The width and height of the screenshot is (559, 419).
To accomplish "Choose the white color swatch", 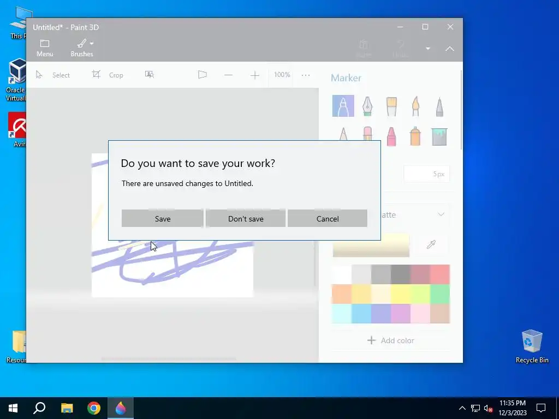I will [x=342, y=274].
